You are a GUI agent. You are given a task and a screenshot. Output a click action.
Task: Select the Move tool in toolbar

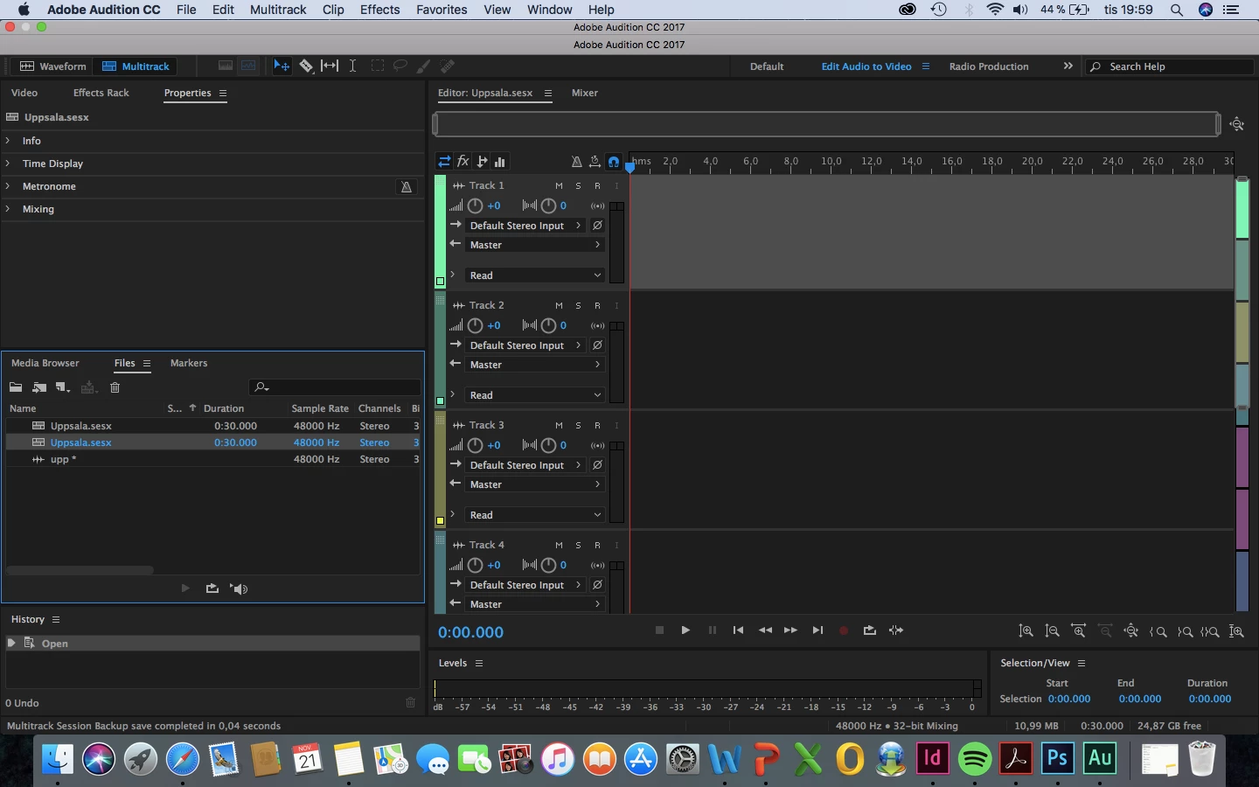pyautogui.click(x=282, y=66)
